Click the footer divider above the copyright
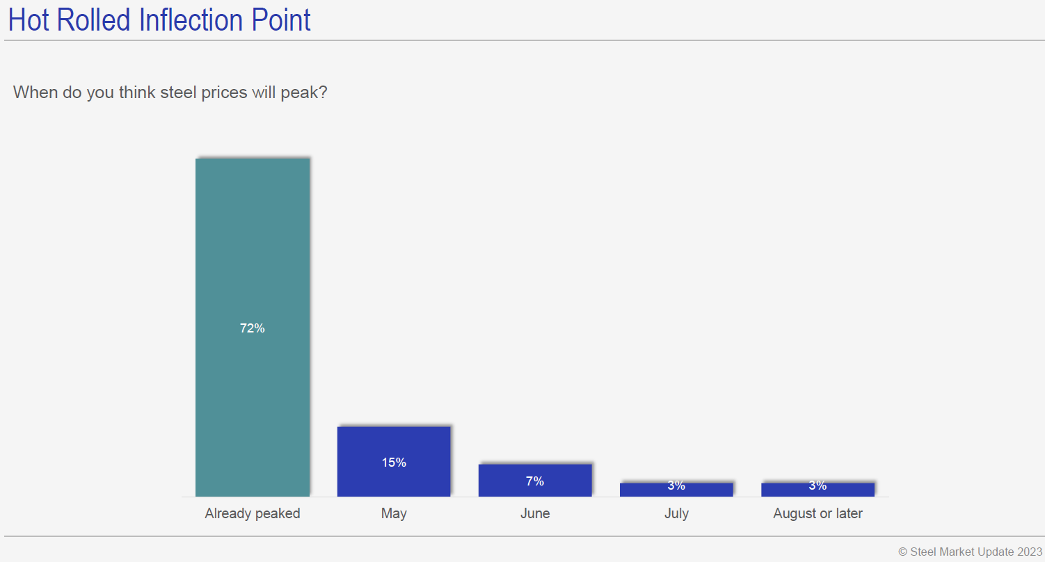The width and height of the screenshot is (1045, 562). click(x=522, y=536)
